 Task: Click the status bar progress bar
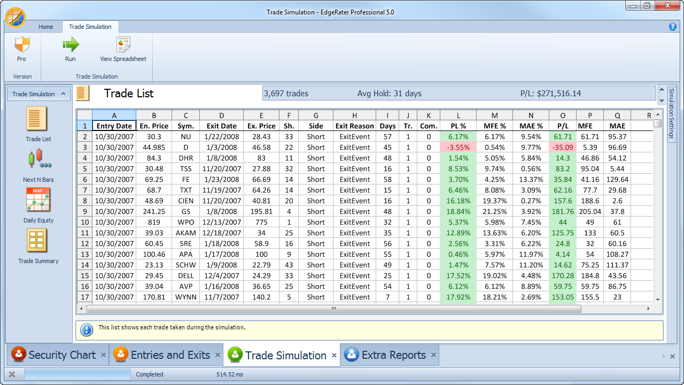click(77, 374)
